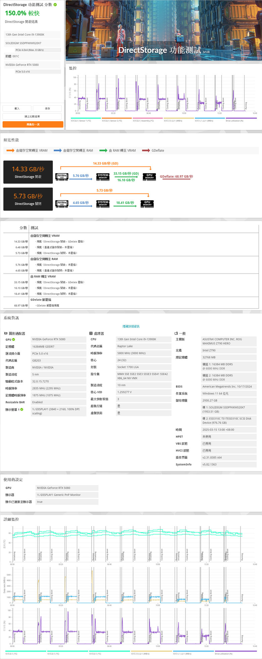Click SOLIDIGM SSDPFKKW020X7 in summary panel
The height and width of the screenshot is (659, 262).
pos(32,43)
